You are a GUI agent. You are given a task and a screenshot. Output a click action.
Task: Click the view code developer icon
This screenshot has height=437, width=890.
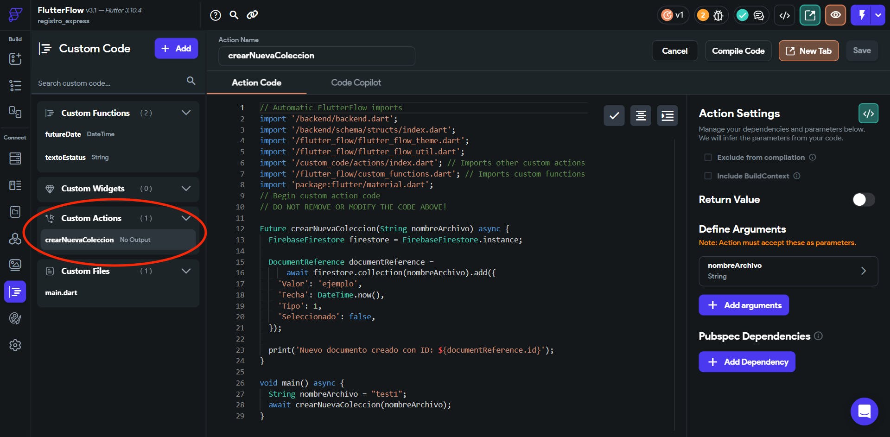(784, 15)
